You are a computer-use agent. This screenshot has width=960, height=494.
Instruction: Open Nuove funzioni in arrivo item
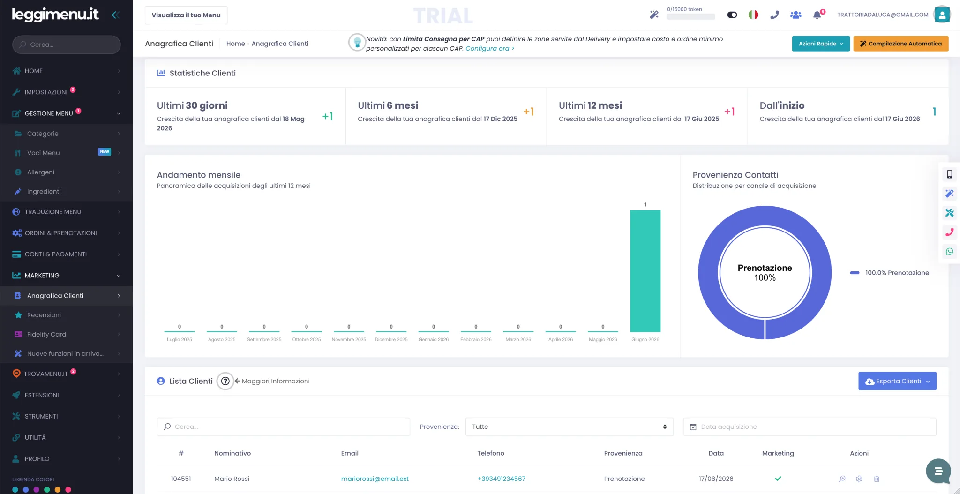(66, 353)
